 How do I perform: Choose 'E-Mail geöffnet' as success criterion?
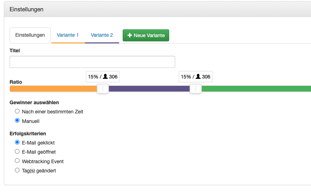point(17,152)
